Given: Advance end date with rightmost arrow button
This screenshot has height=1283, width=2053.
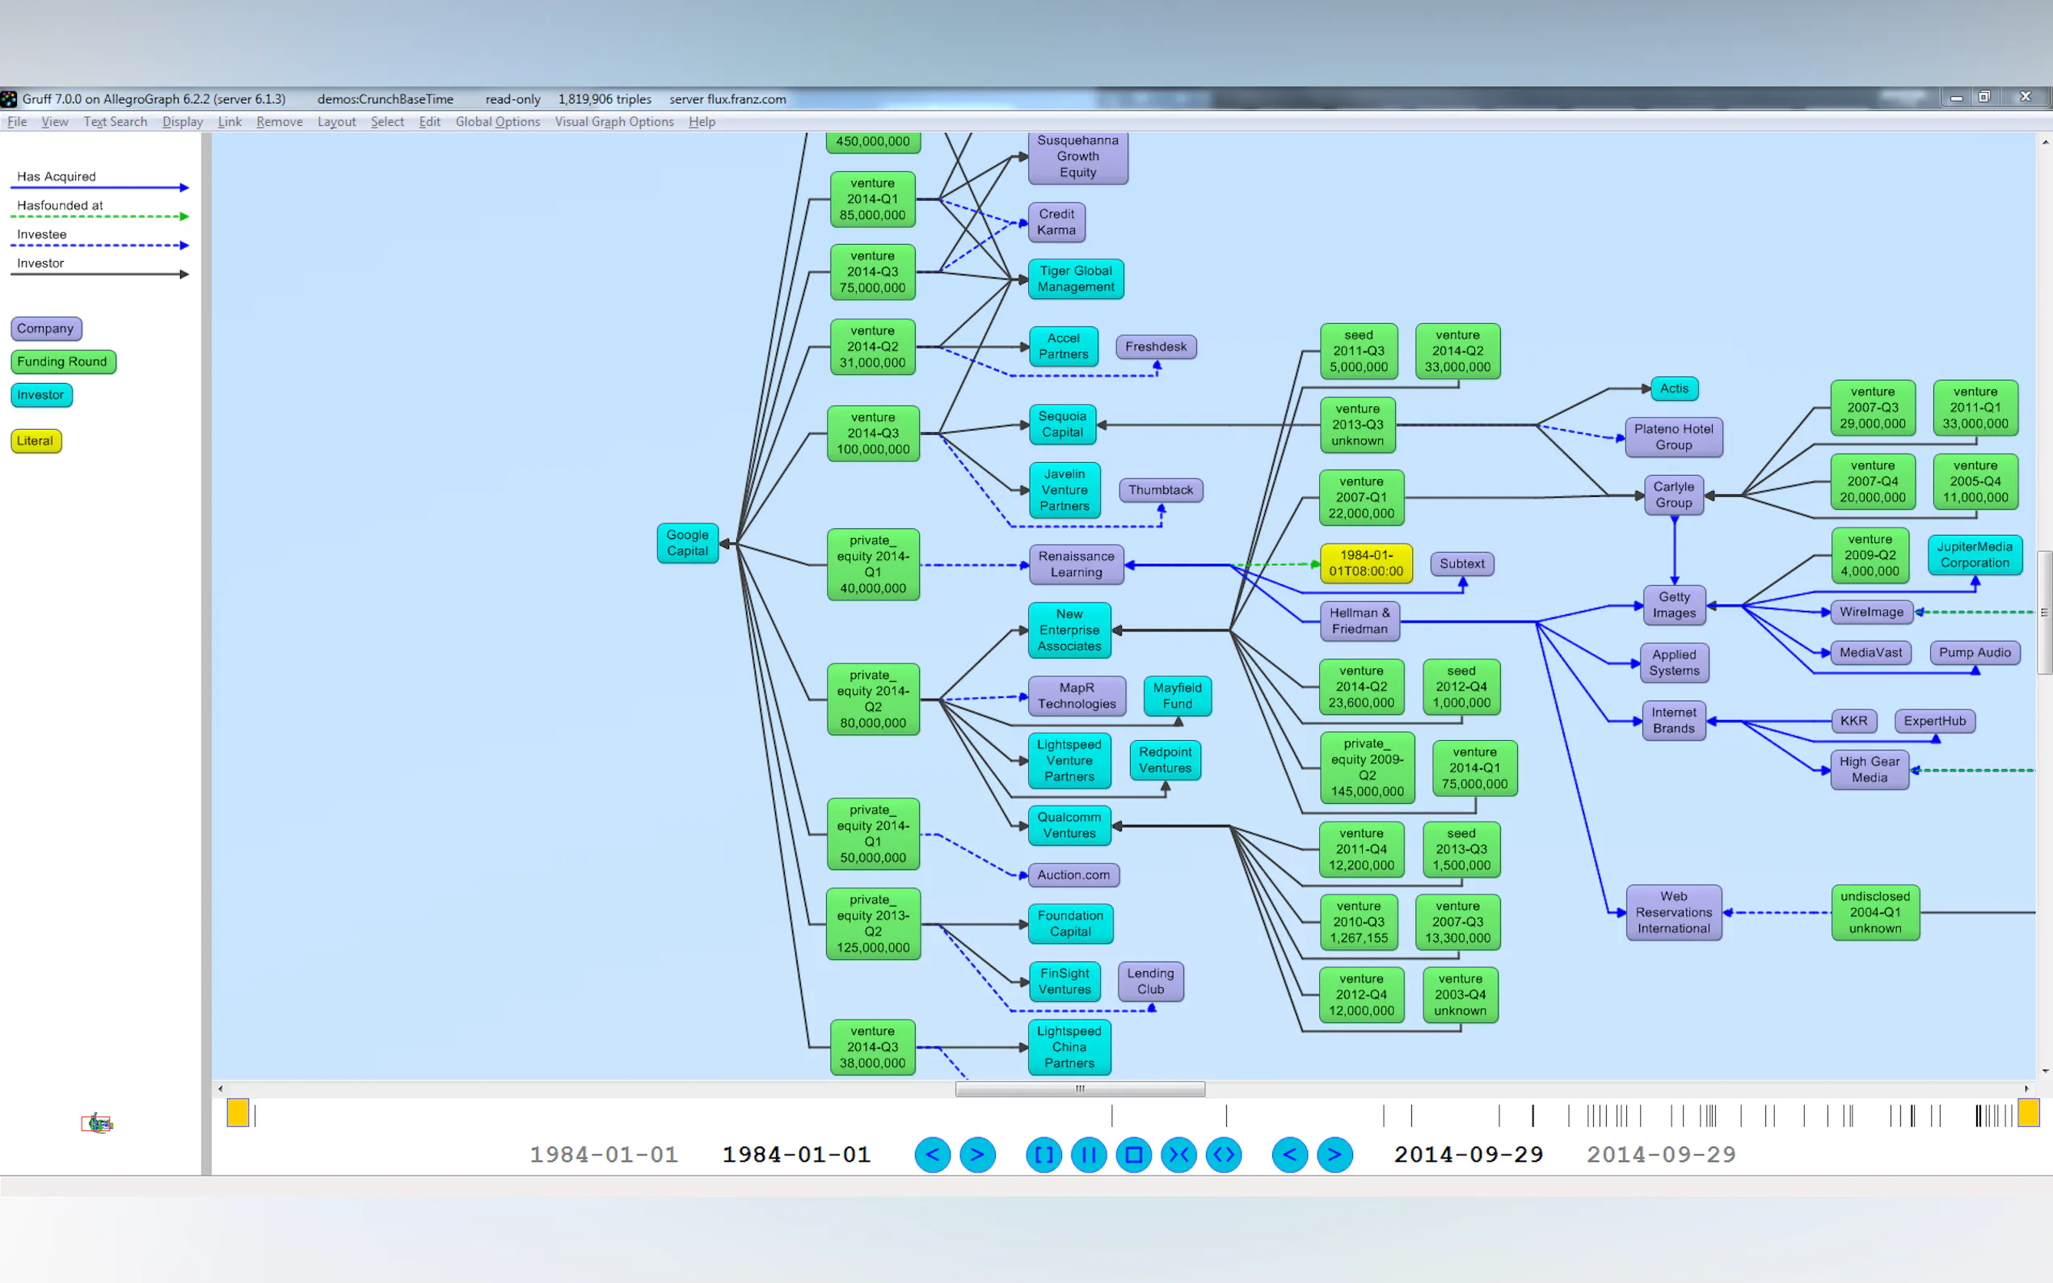Looking at the screenshot, I should tap(1334, 1155).
